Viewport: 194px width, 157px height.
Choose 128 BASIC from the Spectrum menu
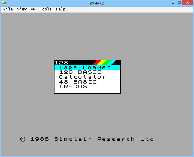click(x=80, y=72)
